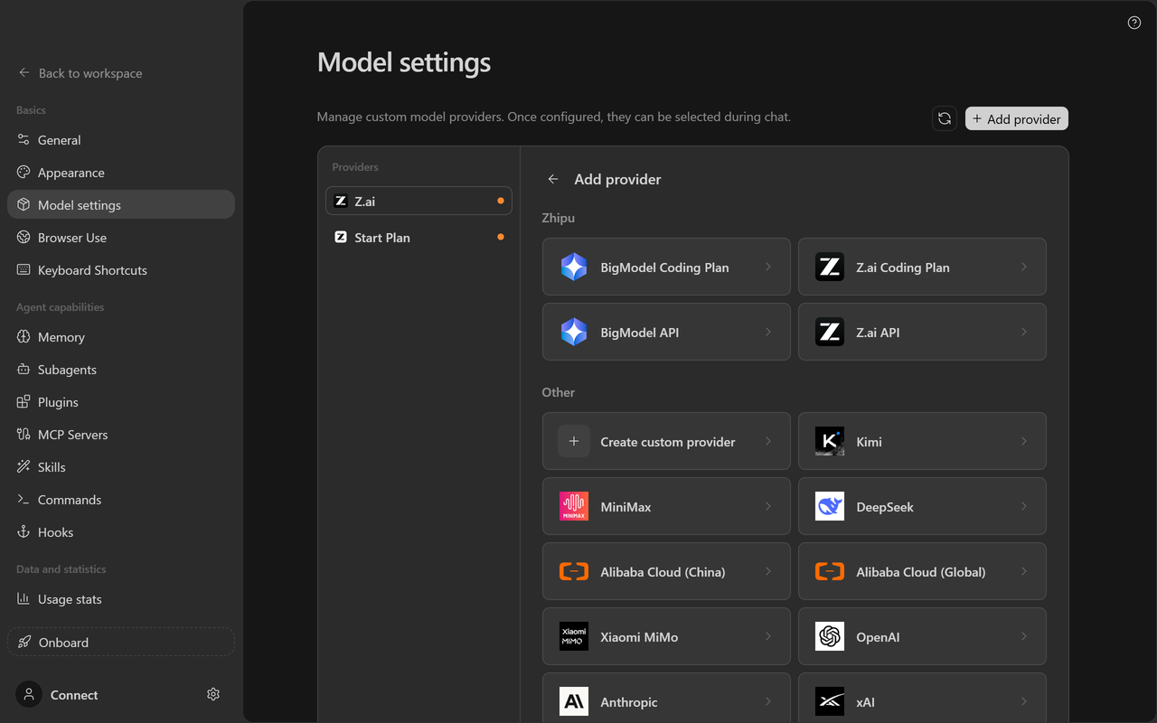The image size is (1157, 723).
Task: Click the Xiaomi MiMo logo icon
Action: (x=574, y=636)
